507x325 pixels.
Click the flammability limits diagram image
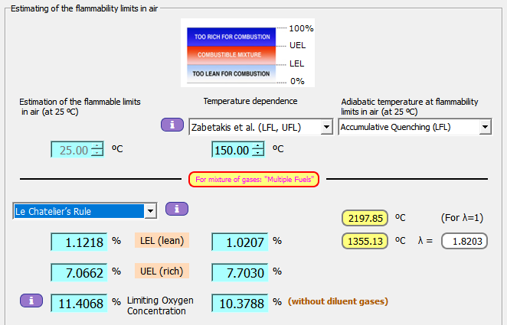pyautogui.click(x=235, y=54)
